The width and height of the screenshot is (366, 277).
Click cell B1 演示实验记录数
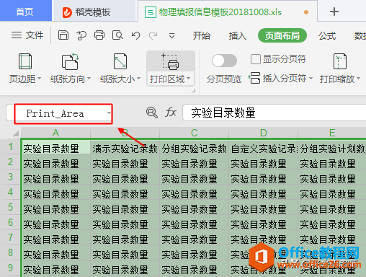(x=125, y=147)
